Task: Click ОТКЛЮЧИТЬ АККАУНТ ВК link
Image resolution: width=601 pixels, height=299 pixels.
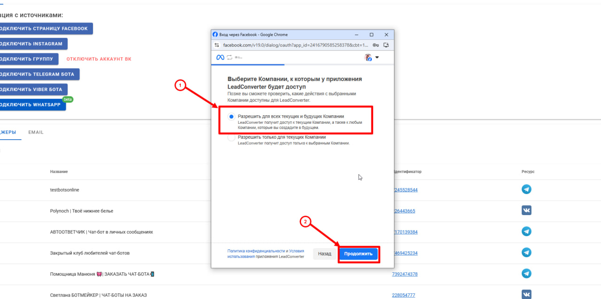Action: point(99,59)
